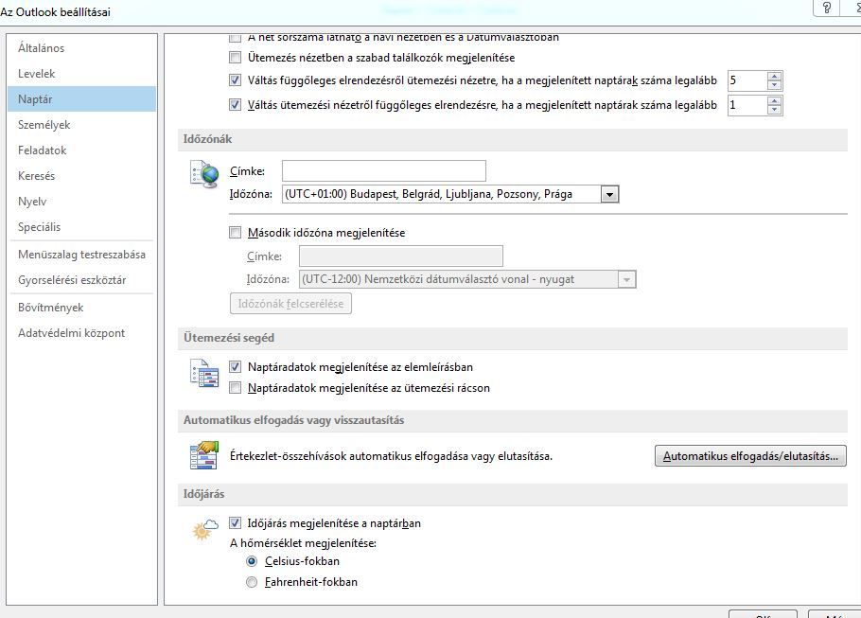The width and height of the screenshot is (861, 618).
Task: Enable Második időzóna megjelenítése checkbox
Action: pyautogui.click(x=235, y=233)
